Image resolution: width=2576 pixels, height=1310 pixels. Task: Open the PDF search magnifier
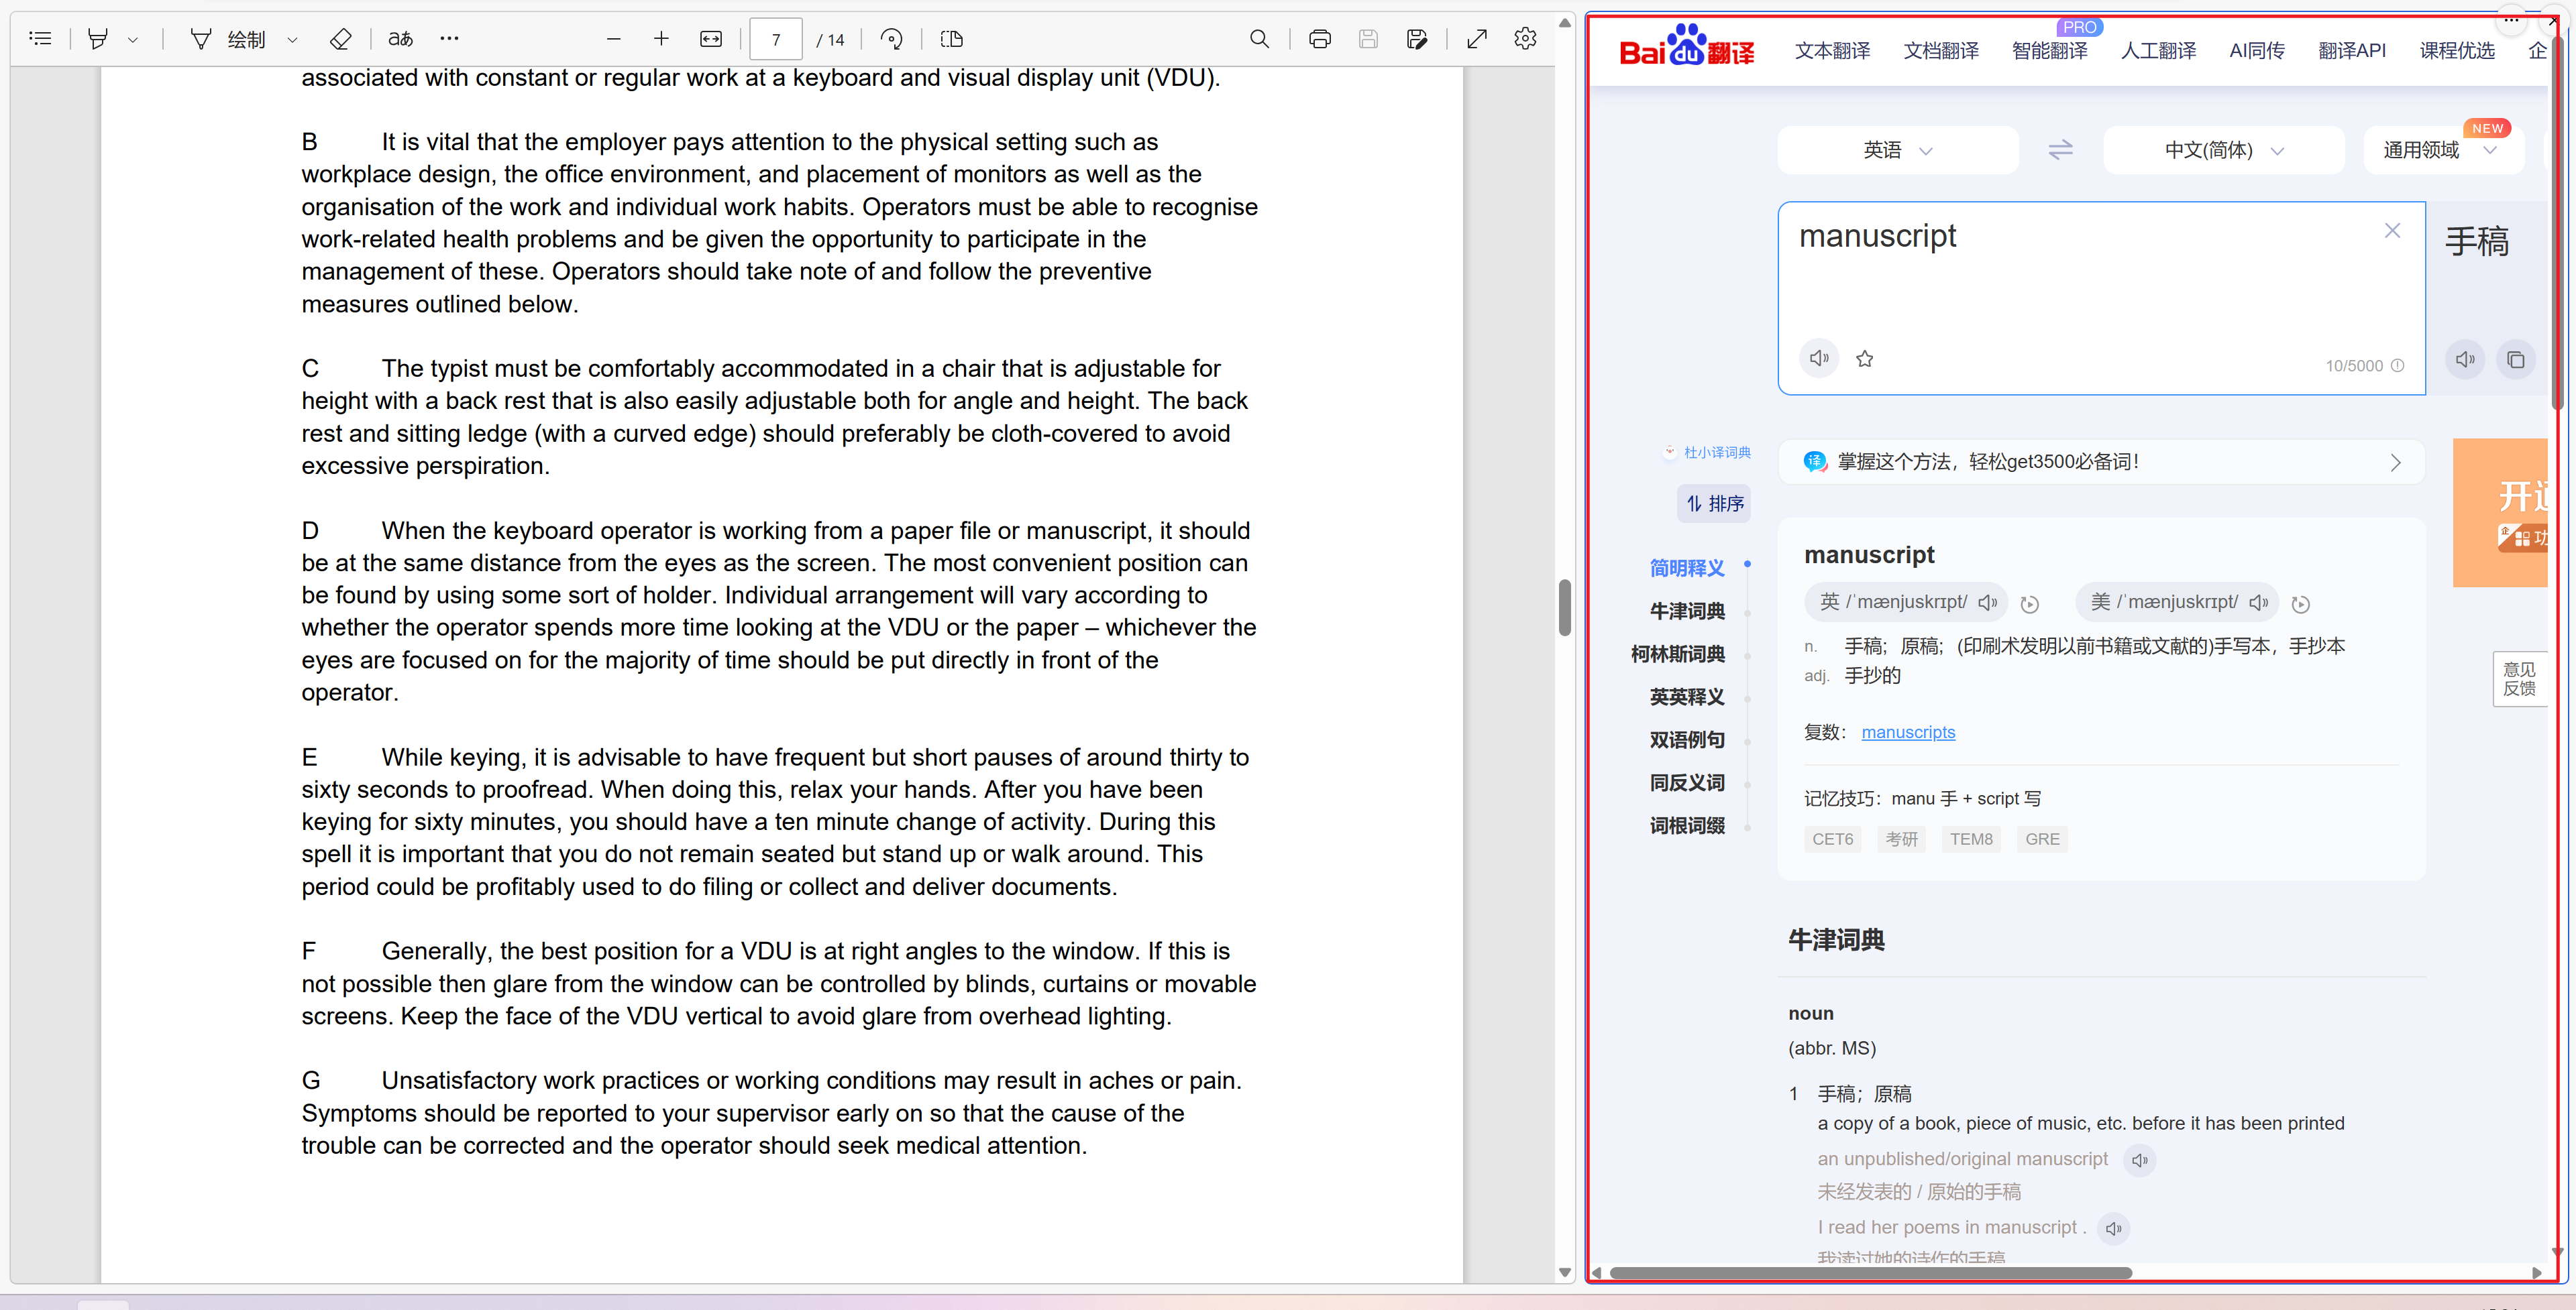coord(1259,39)
